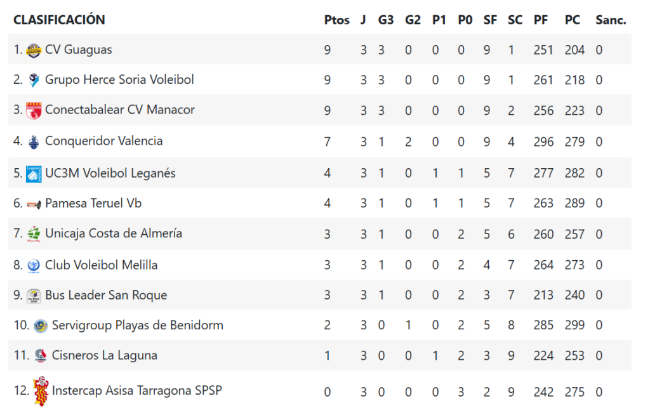Open the Unicaja Costa de Almería link
The width and height of the screenshot is (650, 408).
click(x=114, y=234)
